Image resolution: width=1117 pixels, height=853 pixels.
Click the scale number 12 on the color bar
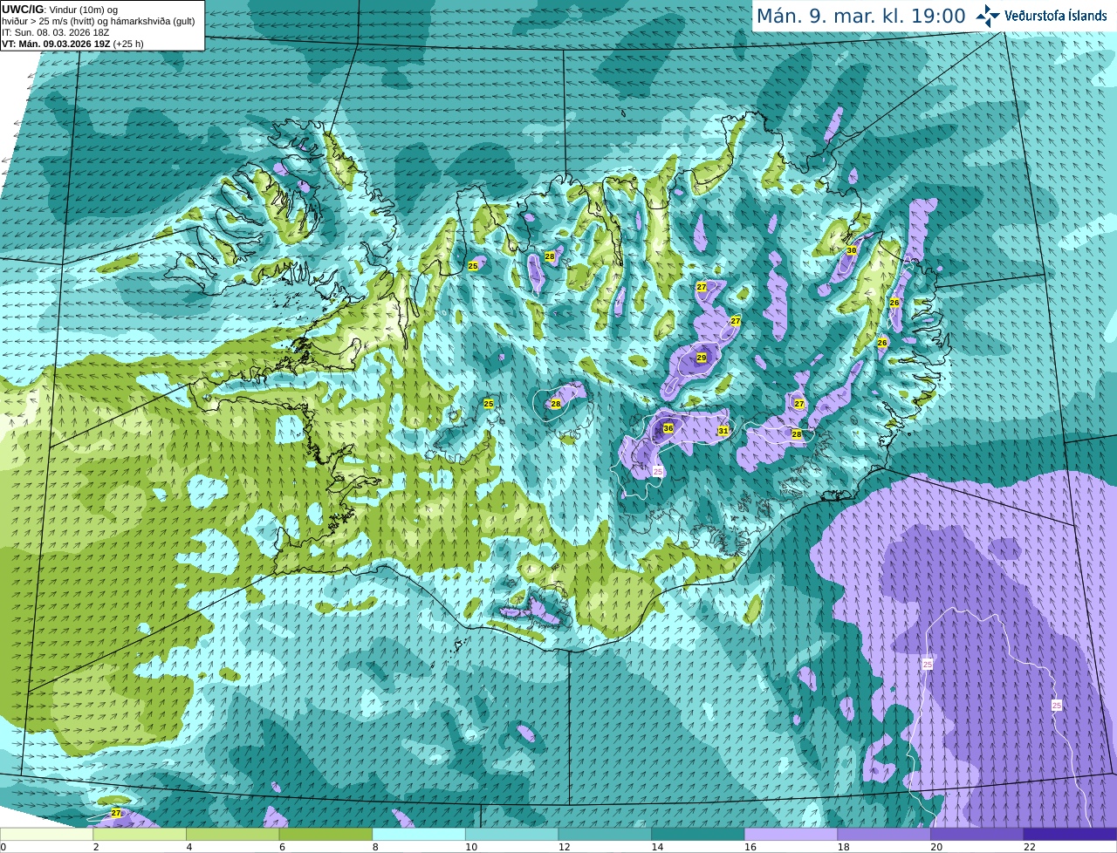(564, 847)
